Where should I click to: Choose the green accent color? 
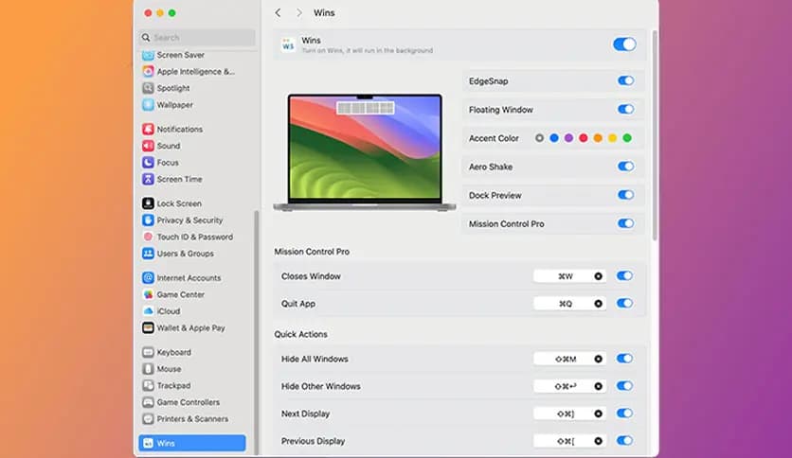point(627,138)
